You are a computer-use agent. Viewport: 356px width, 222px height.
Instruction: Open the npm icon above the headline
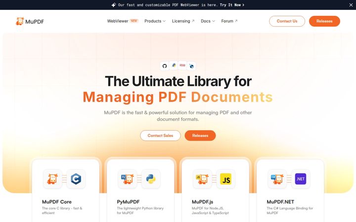coord(182,65)
